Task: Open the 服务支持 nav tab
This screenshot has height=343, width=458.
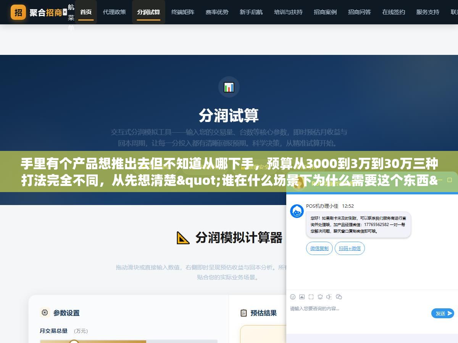Action: [428, 12]
